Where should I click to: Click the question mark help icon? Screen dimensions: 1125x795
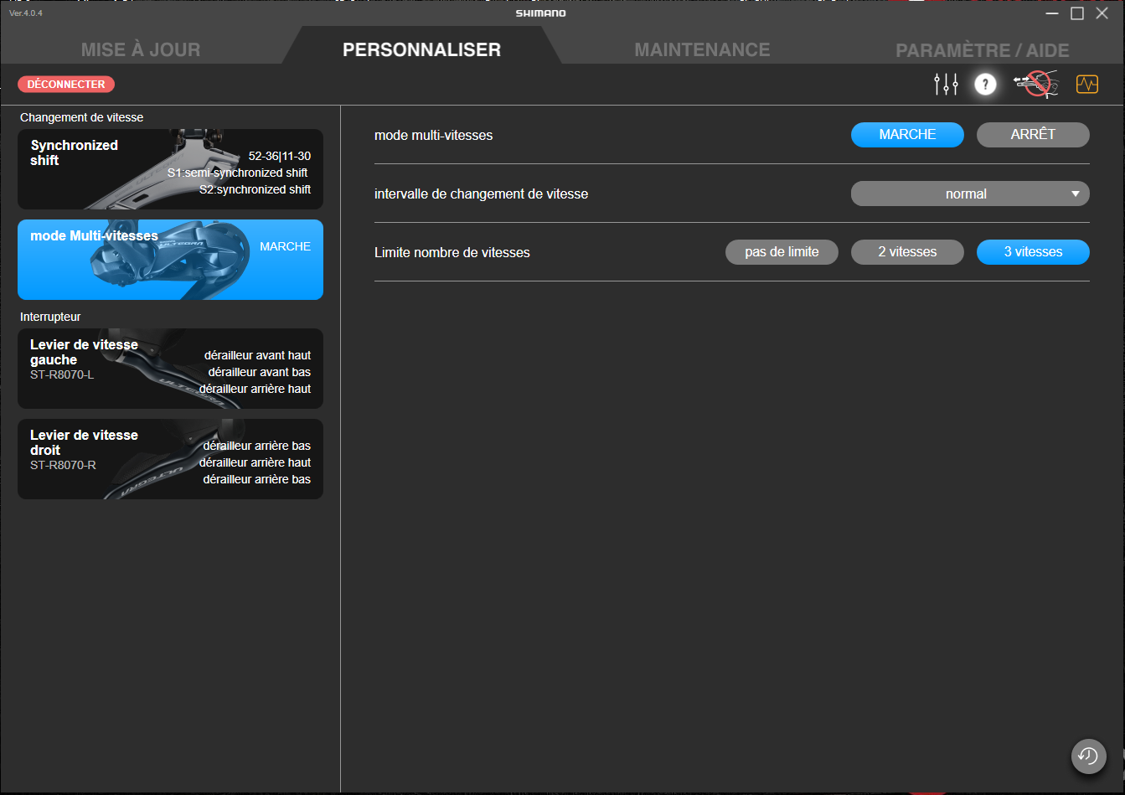point(985,85)
